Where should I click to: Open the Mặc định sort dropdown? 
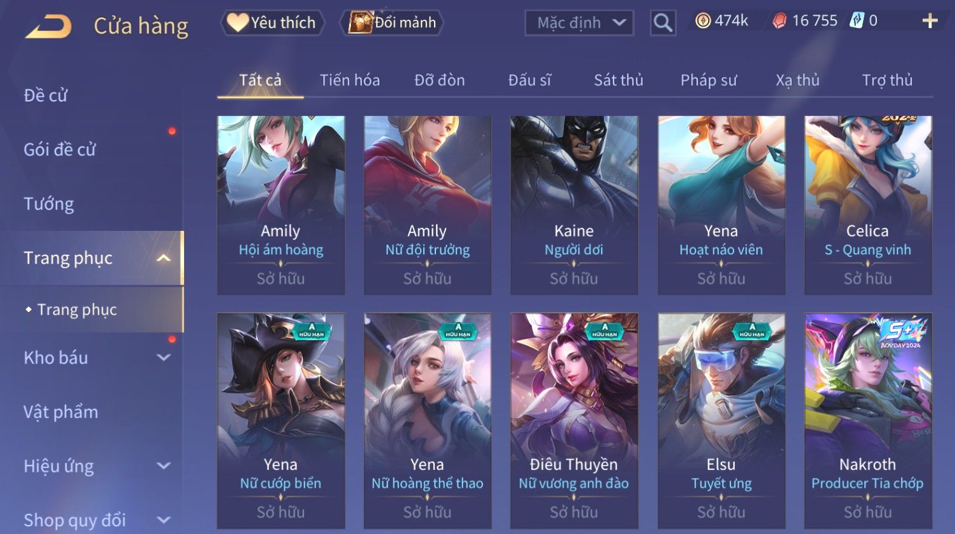tap(579, 23)
